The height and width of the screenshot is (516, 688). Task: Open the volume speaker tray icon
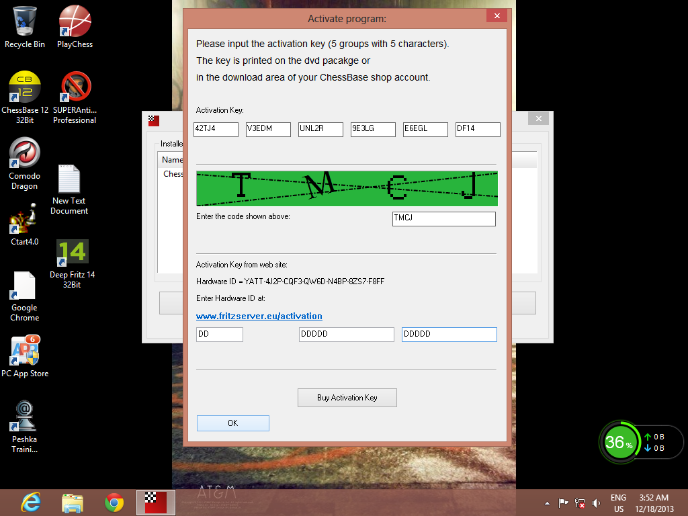[596, 503]
